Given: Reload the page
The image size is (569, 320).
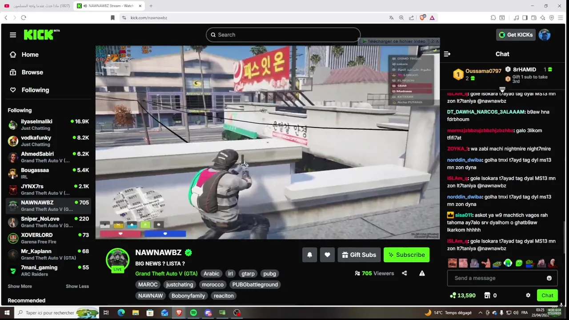Looking at the screenshot, I should tap(24, 18).
